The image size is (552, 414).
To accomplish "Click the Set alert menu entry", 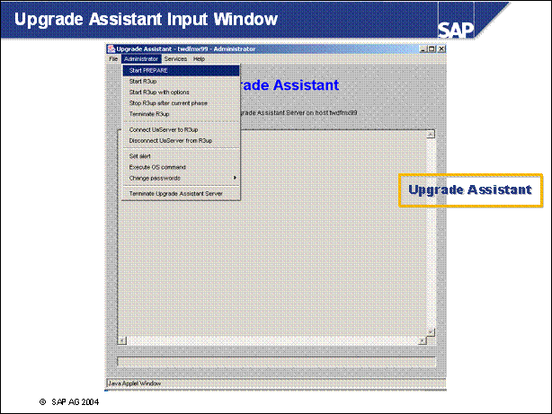I will [x=139, y=155].
